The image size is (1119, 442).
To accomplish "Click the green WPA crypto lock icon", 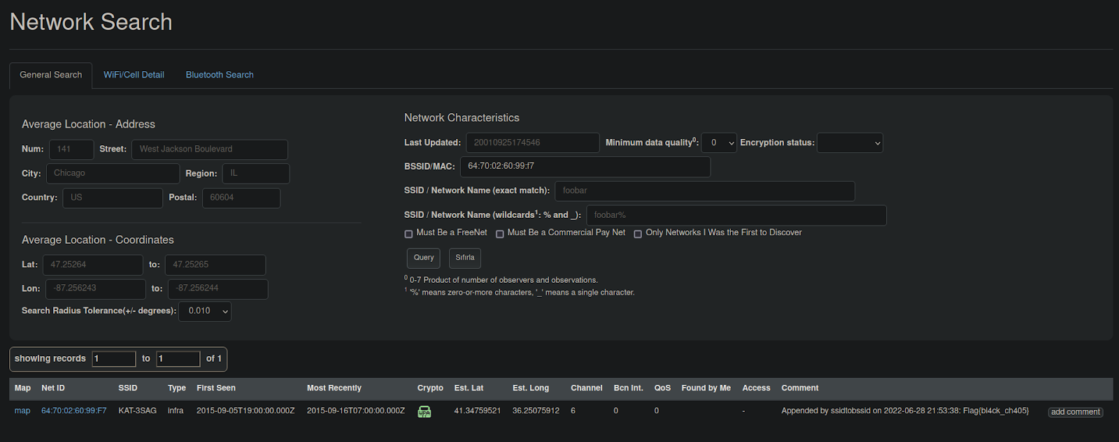I will (425, 411).
